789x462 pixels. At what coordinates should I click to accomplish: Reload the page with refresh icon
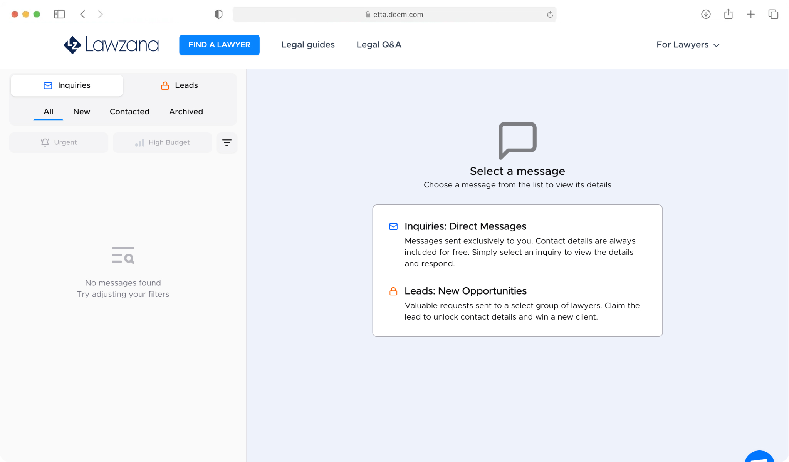pos(550,15)
